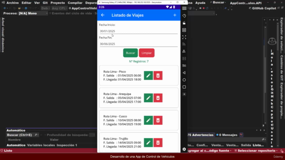Screen dimensions: 285x160
Task: Click Valor column header in Automático panel
Action: click(x=54, y=140)
